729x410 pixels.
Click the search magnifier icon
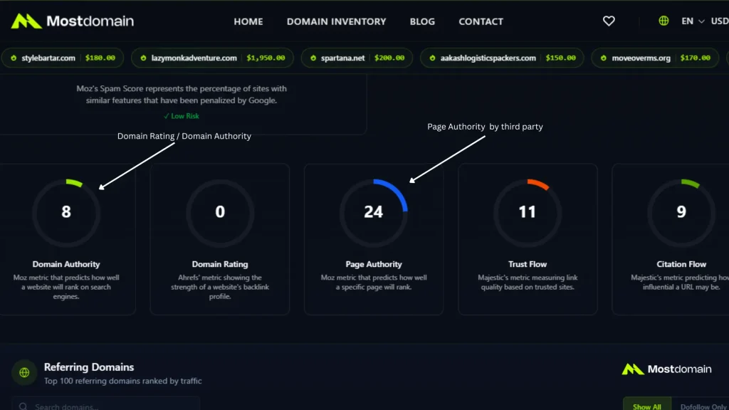(x=23, y=406)
